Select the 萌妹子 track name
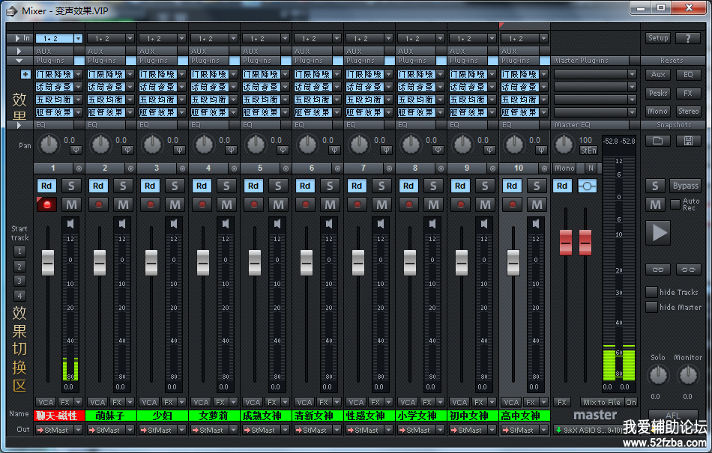 coord(111,416)
